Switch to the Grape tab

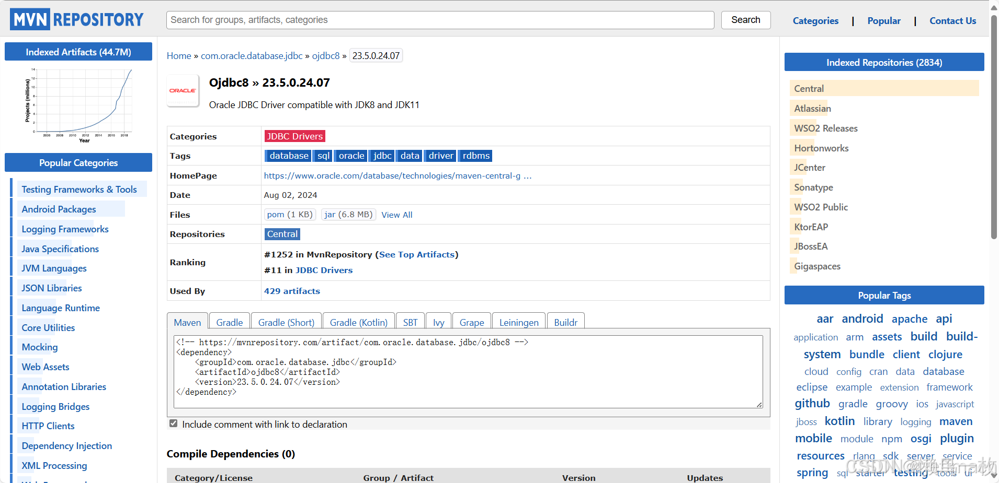click(x=472, y=322)
